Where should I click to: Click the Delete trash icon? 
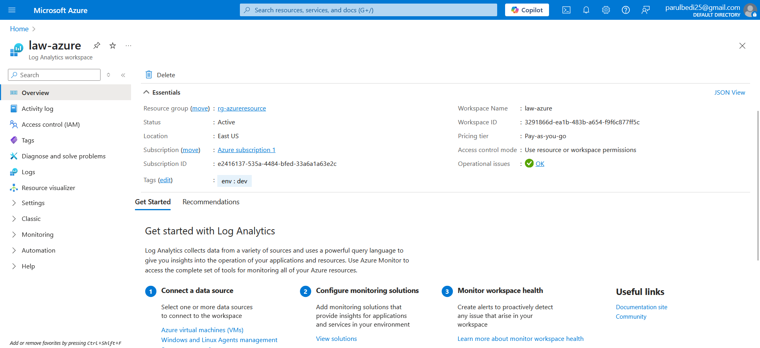click(x=149, y=74)
